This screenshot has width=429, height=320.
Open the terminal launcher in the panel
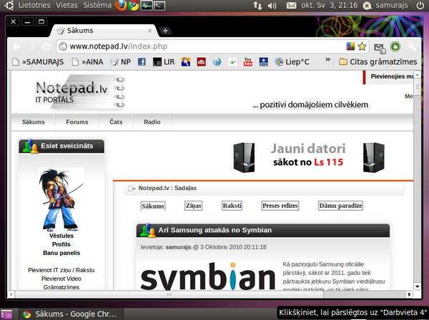coord(159,6)
